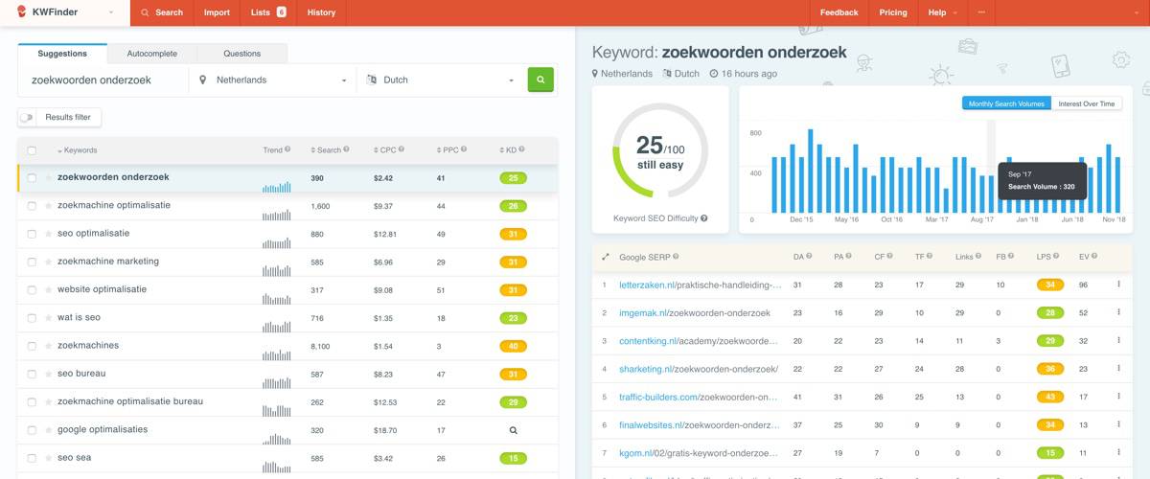Image resolution: width=1150 pixels, height=479 pixels.
Task: Open the Feedback menu item
Action: [x=839, y=12]
